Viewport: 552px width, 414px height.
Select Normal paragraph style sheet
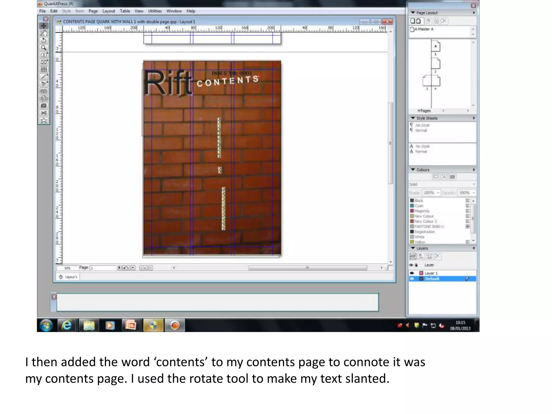(421, 130)
